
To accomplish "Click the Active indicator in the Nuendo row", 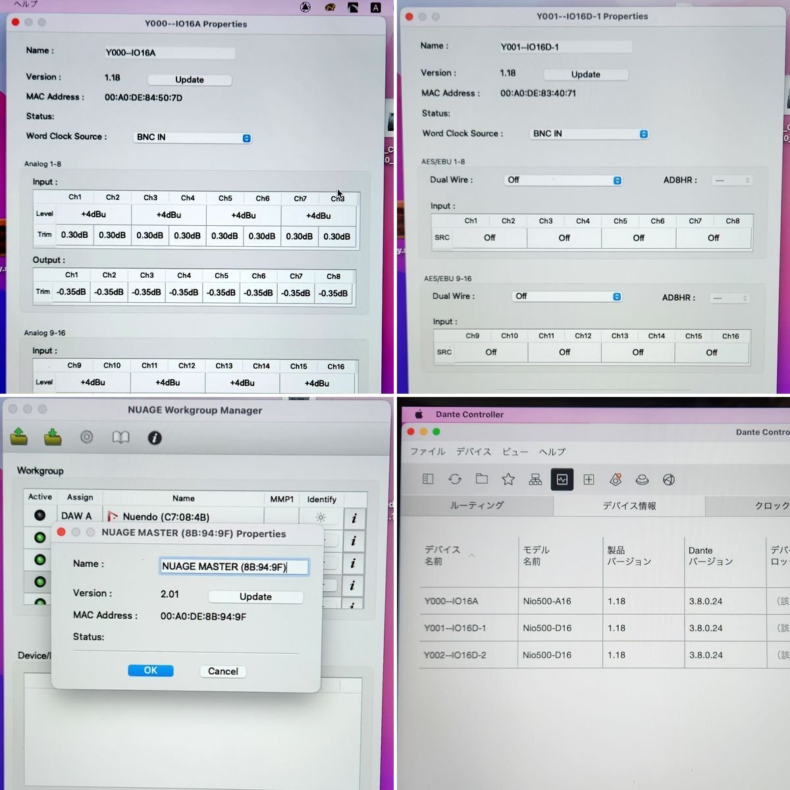I will tap(39, 515).
